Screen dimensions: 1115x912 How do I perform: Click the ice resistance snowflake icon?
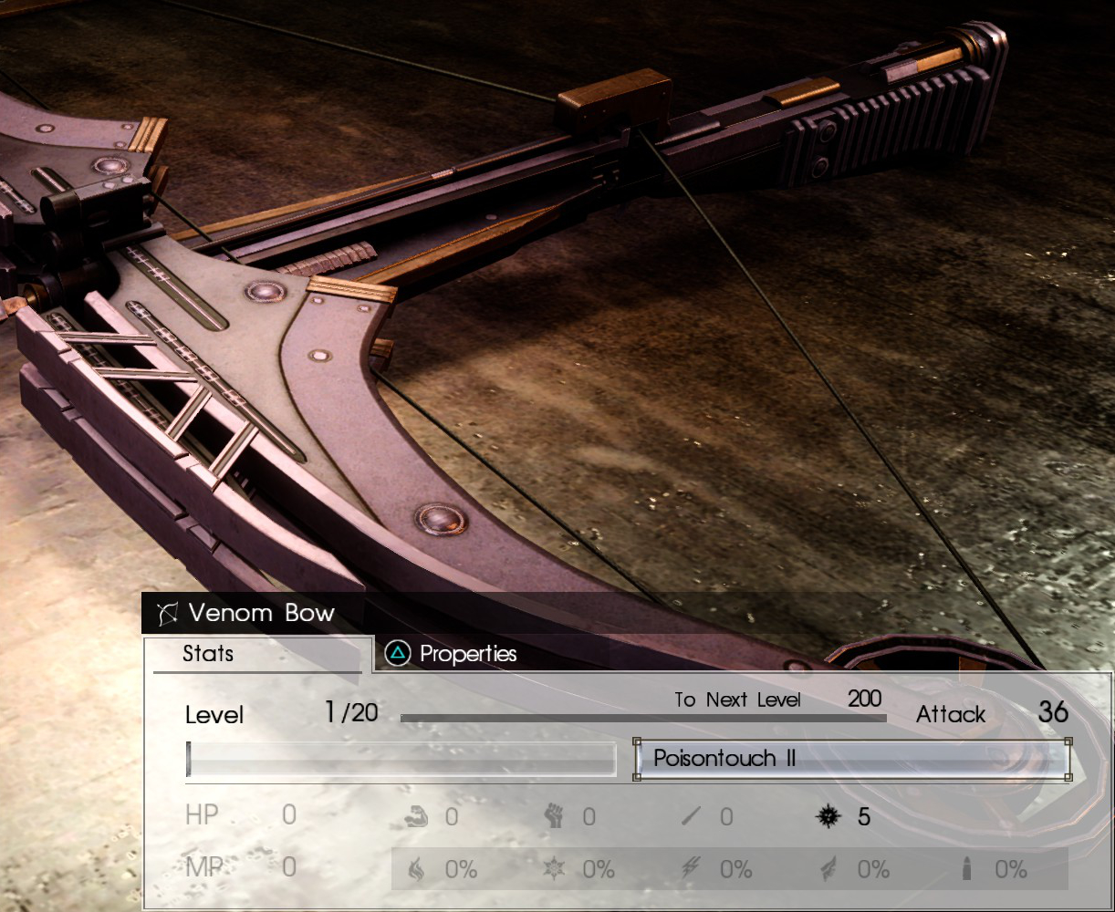pyautogui.click(x=554, y=869)
